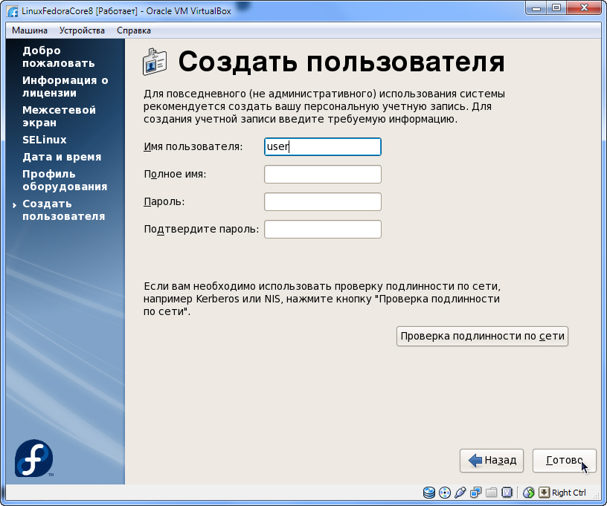The height and width of the screenshot is (506, 607).
Task: Focus the Полное имя input field
Action: tap(323, 175)
